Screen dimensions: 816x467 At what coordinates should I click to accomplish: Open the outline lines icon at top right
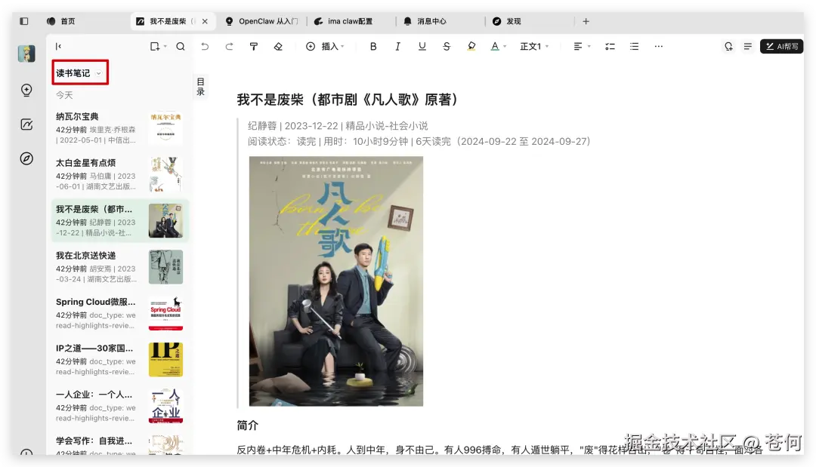coord(748,46)
